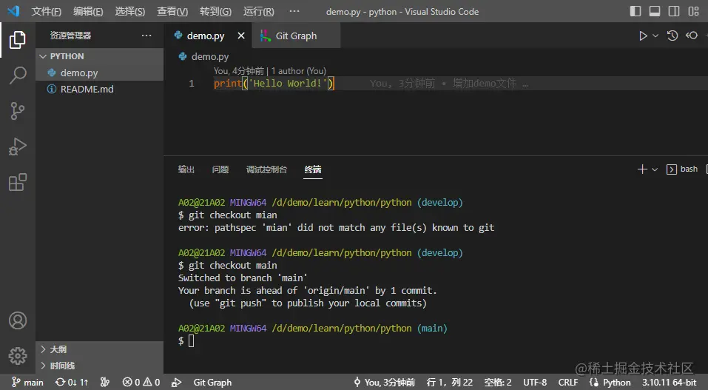Select the bash terminal instance
The image size is (708, 390).
(682, 169)
